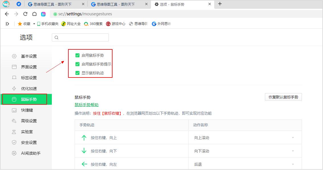Open the 360搜索 bookmark

(x=93, y=24)
